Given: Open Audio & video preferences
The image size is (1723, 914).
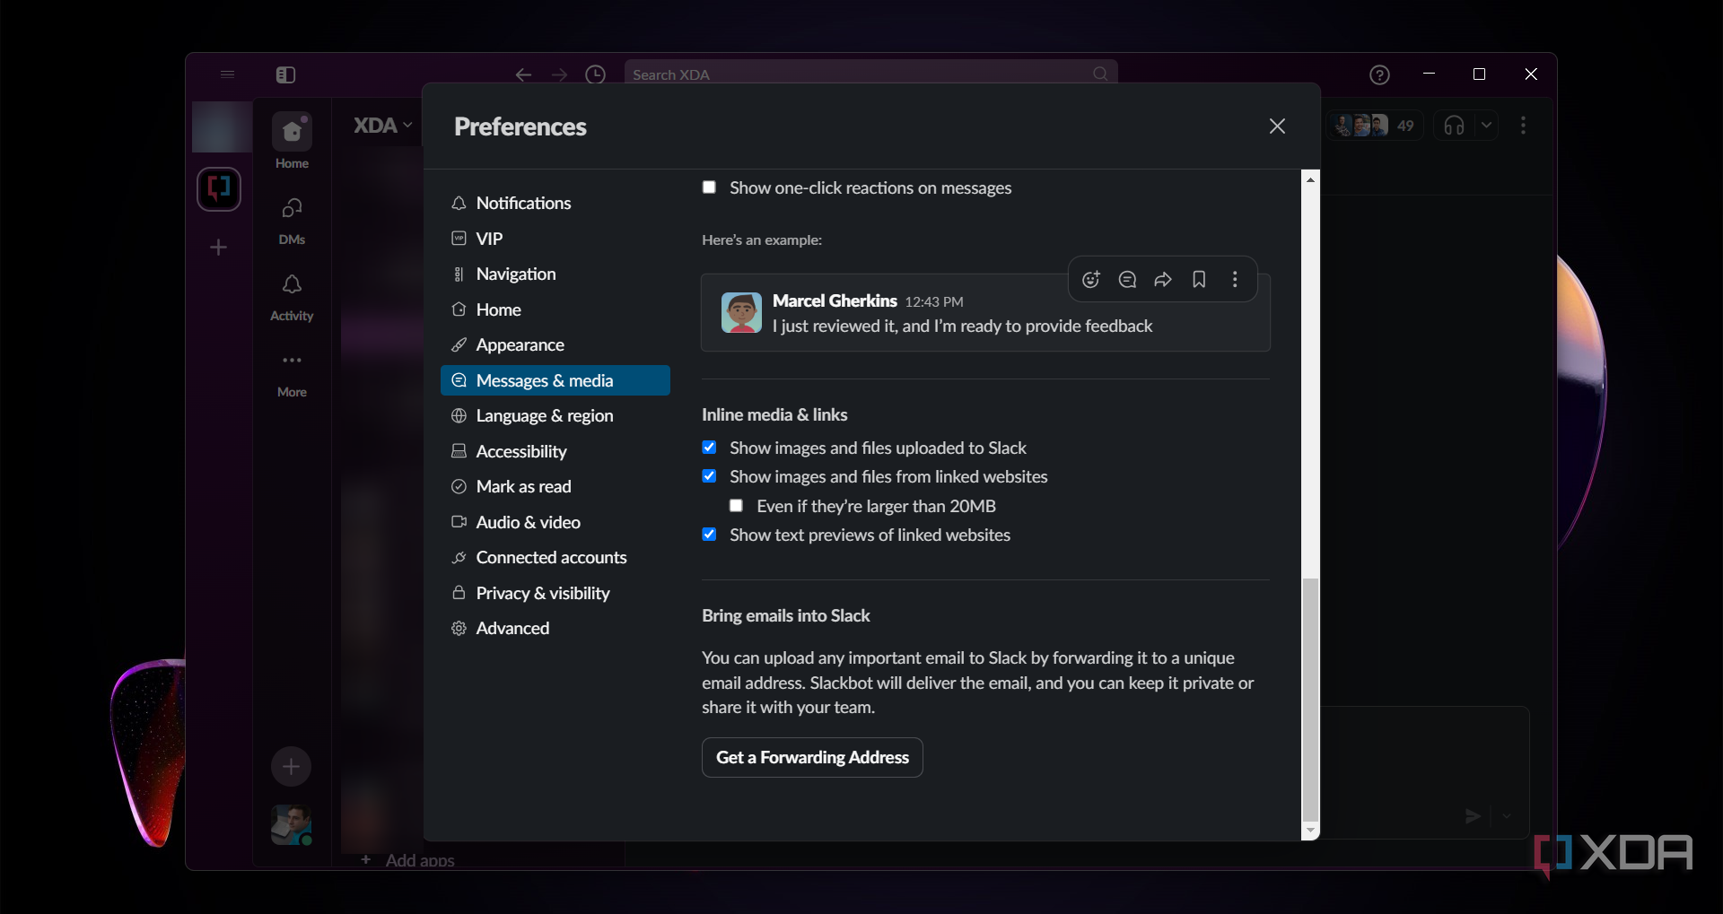Looking at the screenshot, I should click(x=555, y=522).
